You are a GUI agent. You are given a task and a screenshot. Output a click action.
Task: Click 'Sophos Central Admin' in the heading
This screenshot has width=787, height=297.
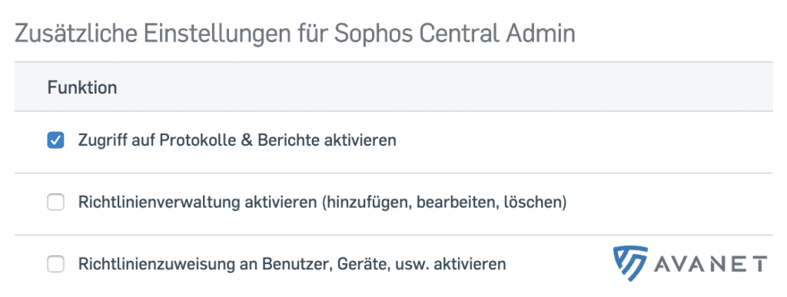[x=454, y=34]
